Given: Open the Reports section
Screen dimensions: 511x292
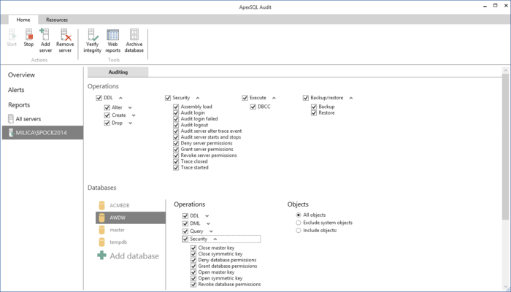Looking at the screenshot, I should (19, 105).
